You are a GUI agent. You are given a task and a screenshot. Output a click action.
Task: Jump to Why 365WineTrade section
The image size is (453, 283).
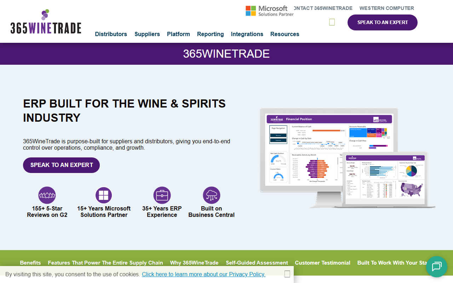point(194,263)
